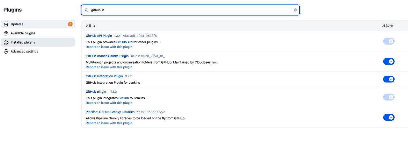Toggle the GitHub plugin 1.43.0 enabled switch

(389, 97)
